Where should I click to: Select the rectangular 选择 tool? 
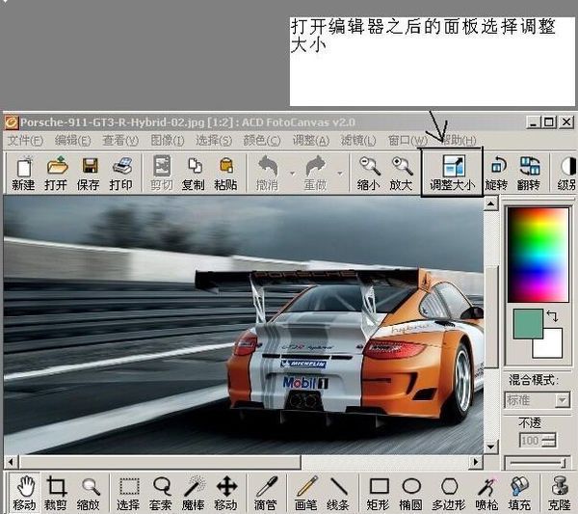tap(128, 493)
